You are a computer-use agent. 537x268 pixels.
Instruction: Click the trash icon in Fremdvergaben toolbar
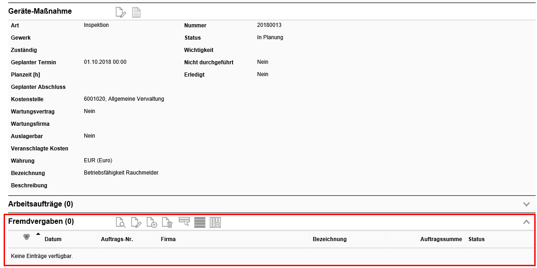tap(168, 222)
